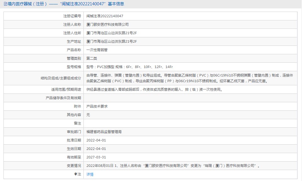The width and height of the screenshot is (302, 181).
Task: Click change record text 2022年08月01日 注册人名称变更
Action: pyautogui.click(x=173, y=166)
